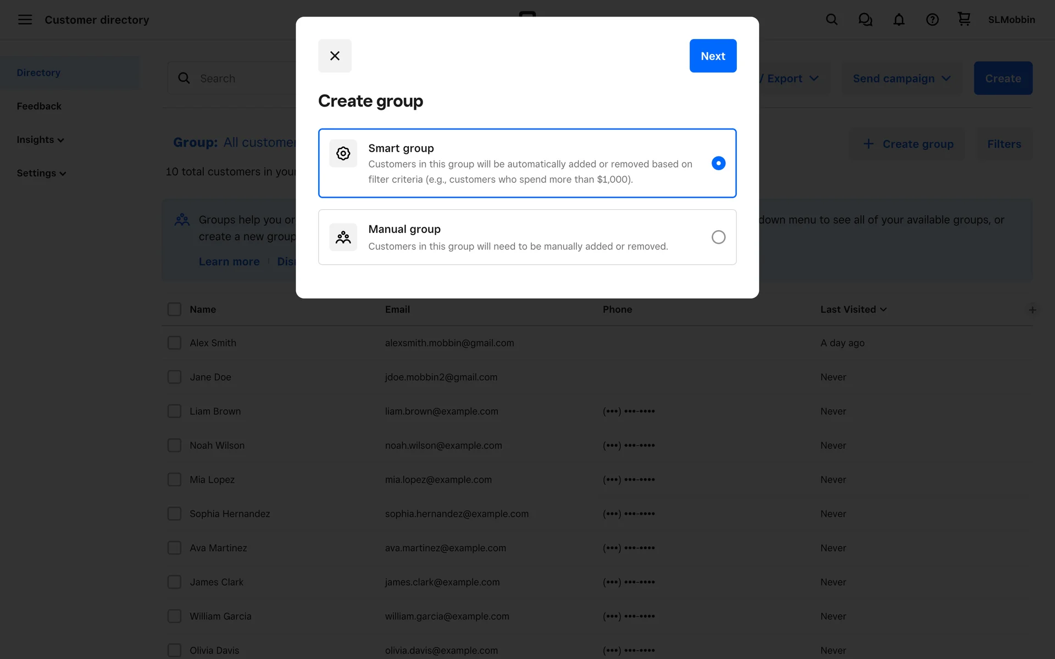The width and height of the screenshot is (1055, 659).
Task: Open the shopping cart icon
Action: tap(964, 19)
